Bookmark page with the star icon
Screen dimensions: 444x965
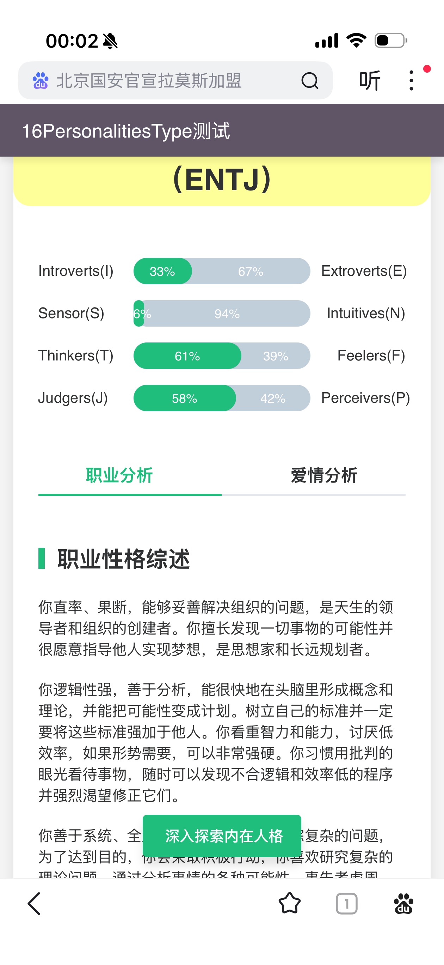coord(289,904)
